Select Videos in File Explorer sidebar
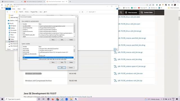180x101 pixels. (x=11, y=39)
